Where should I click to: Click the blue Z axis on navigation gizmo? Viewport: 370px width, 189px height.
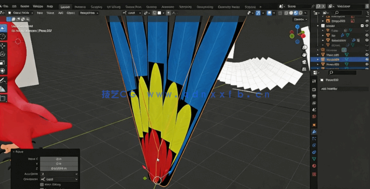tap(297, 27)
